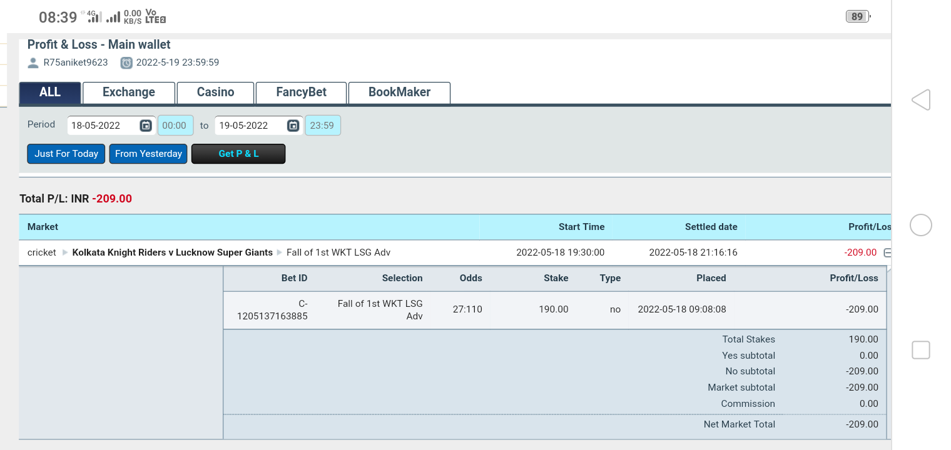Click the start date field 18-05-2022
951x450 pixels.
pyautogui.click(x=103, y=126)
